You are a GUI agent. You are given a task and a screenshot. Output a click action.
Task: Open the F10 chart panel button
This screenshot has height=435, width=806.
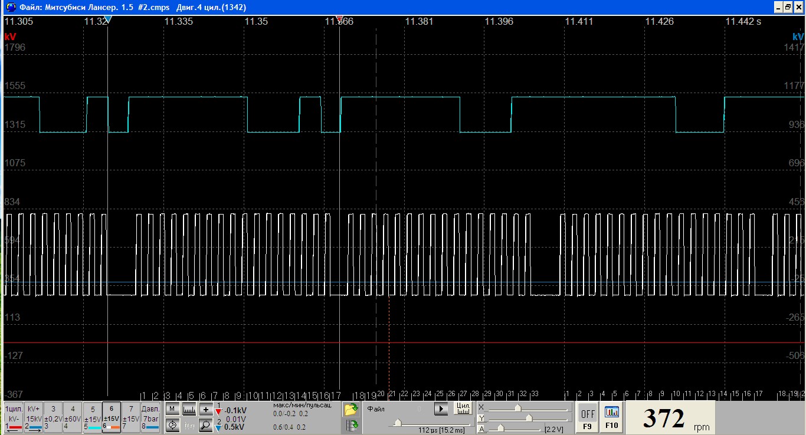(x=611, y=418)
